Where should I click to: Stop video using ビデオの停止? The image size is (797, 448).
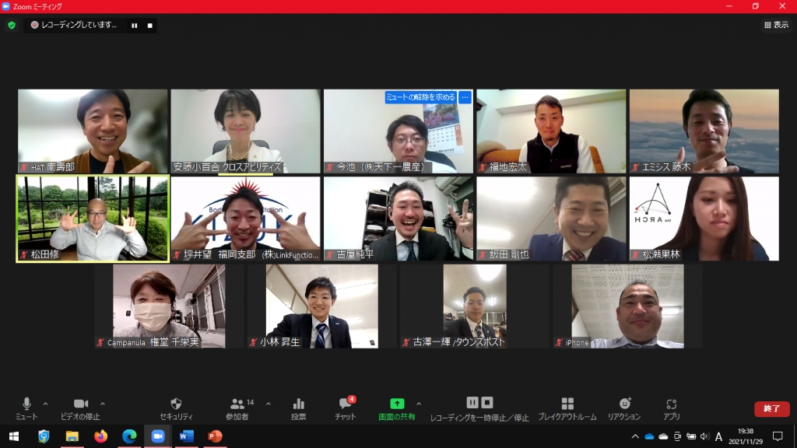click(x=81, y=408)
